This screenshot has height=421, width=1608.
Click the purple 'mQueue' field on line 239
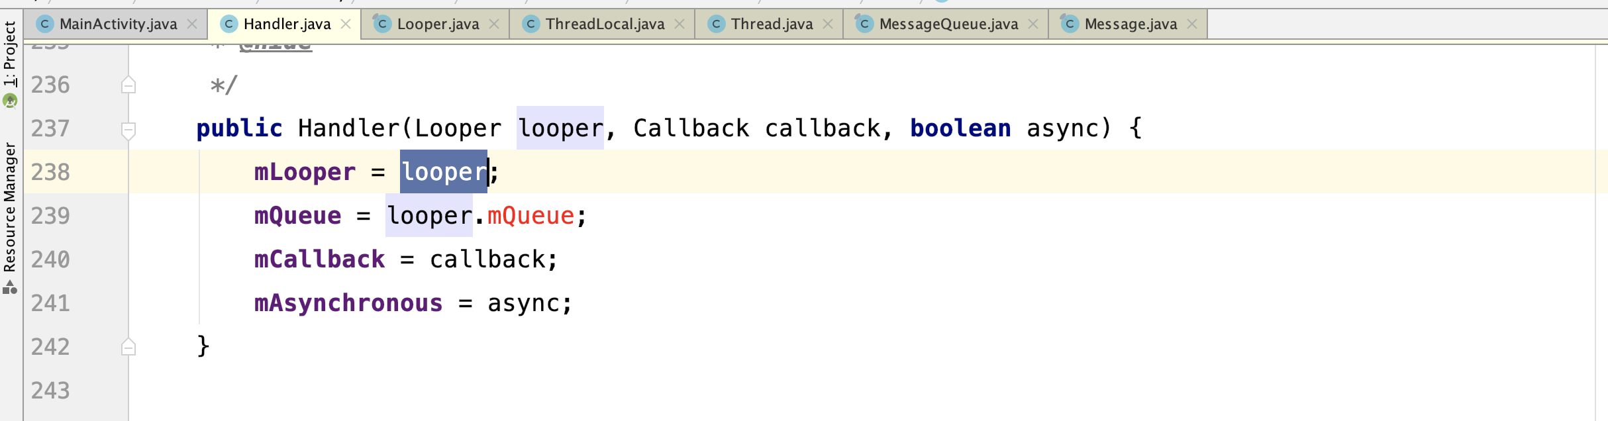[297, 216]
